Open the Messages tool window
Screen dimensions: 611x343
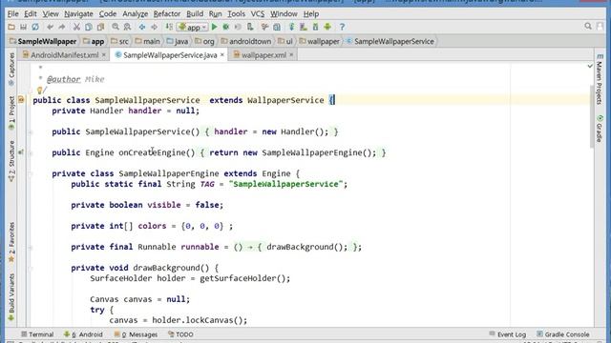coord(136,334)
